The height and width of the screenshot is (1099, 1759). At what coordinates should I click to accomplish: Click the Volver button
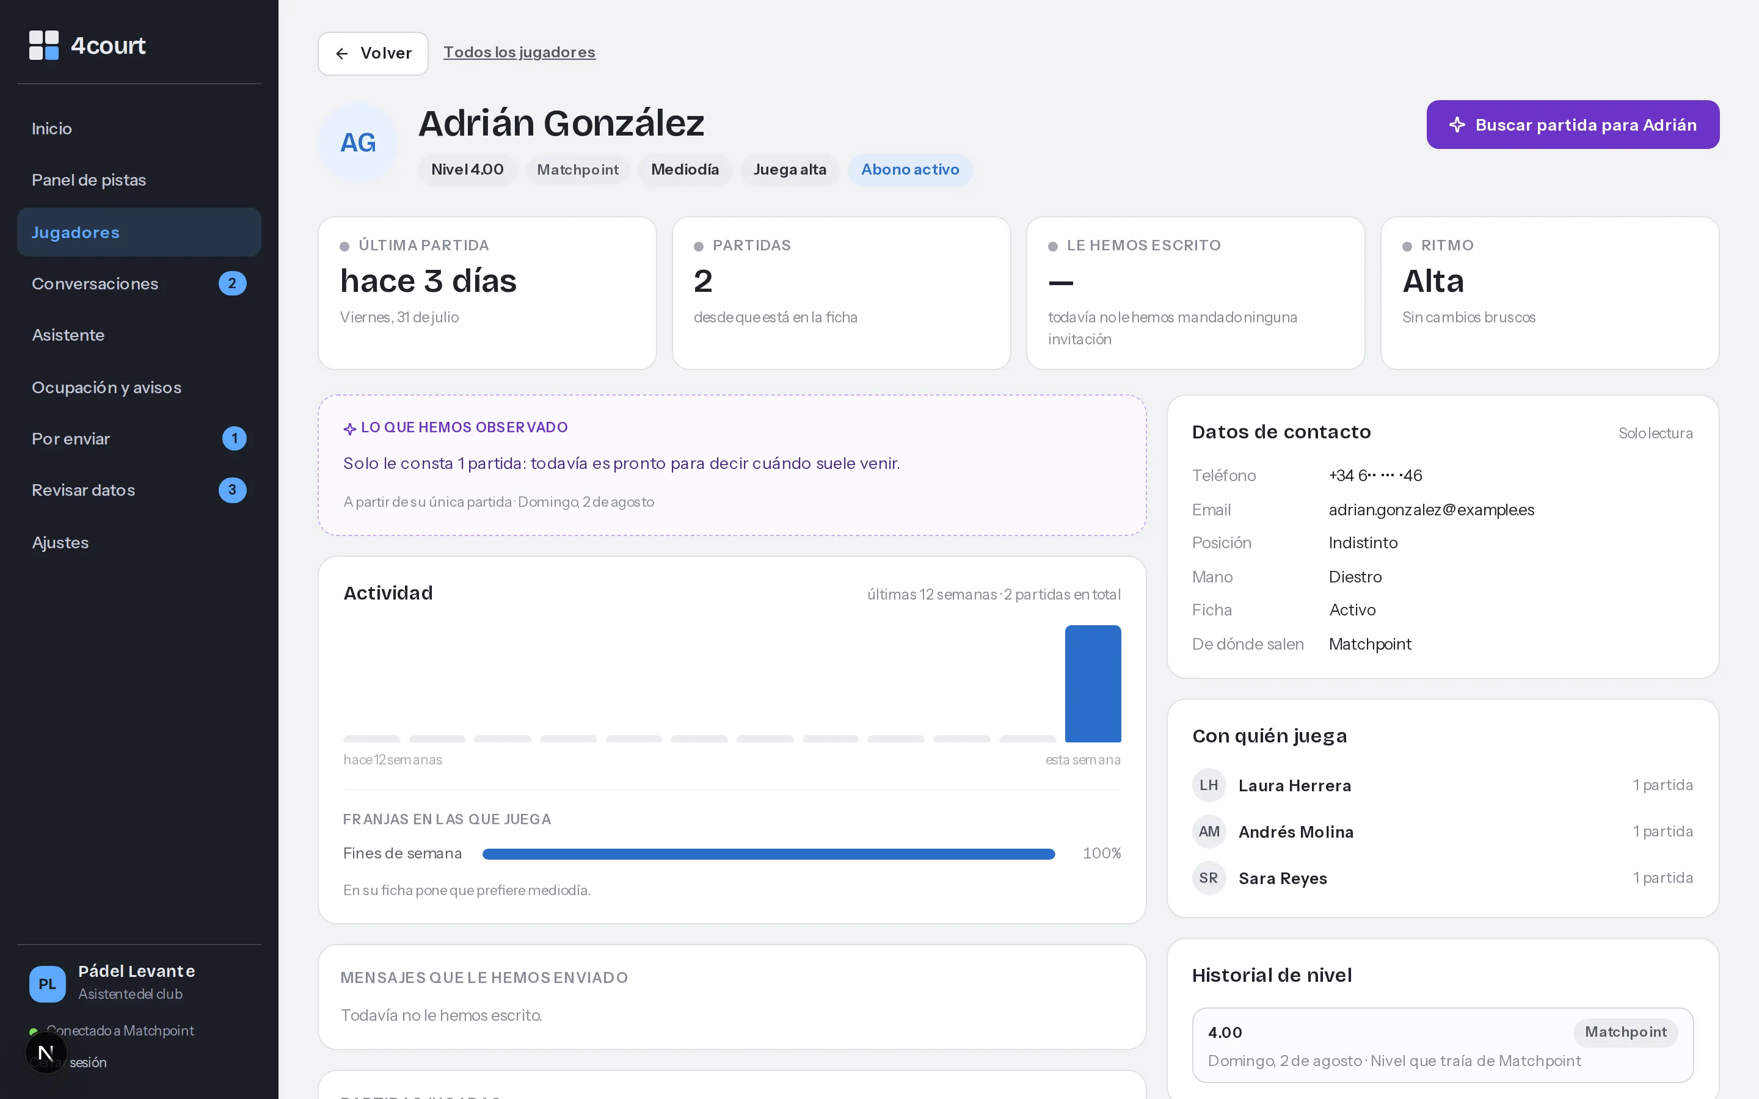[373, 54]
